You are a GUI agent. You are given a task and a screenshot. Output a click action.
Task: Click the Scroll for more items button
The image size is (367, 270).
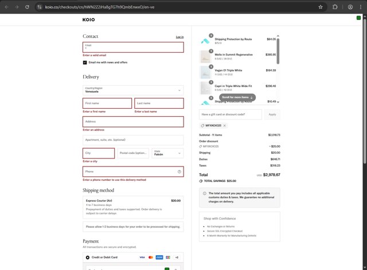pos(237,97)
